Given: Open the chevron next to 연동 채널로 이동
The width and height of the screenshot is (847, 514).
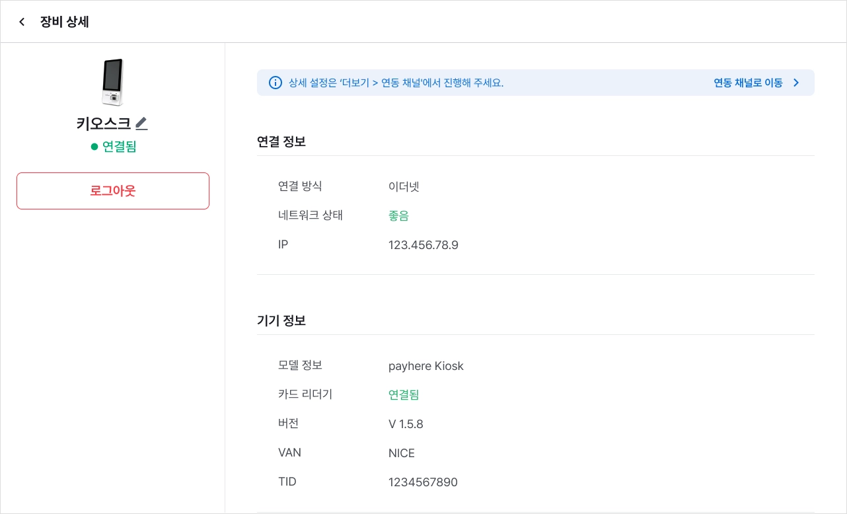Looking at the screenshot, I should (x=796, y=83).
